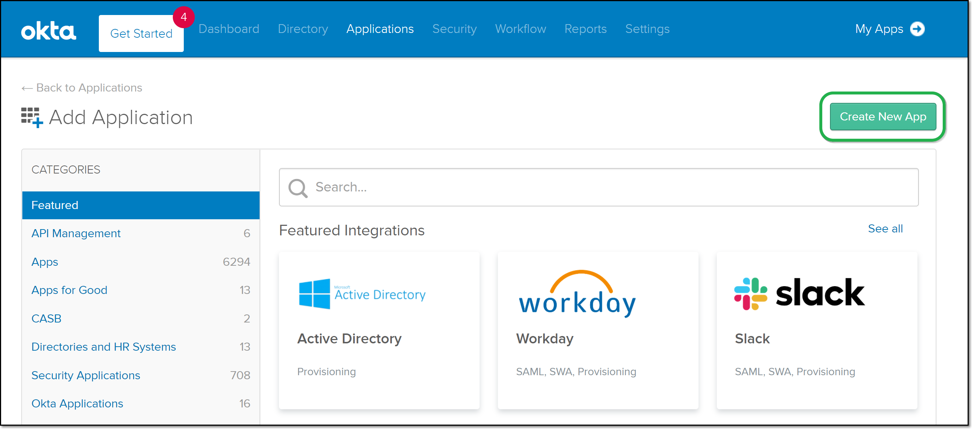
Task: Open the Workflow menu
Action: point(520,29)
